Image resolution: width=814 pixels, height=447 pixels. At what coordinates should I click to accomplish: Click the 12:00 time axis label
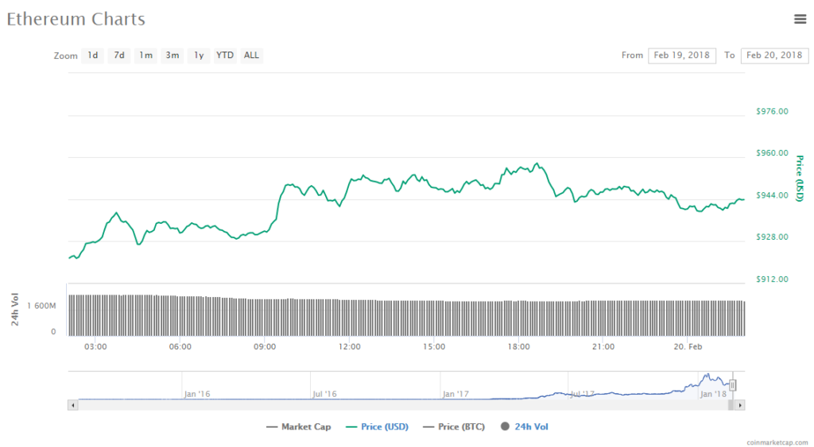350,347
